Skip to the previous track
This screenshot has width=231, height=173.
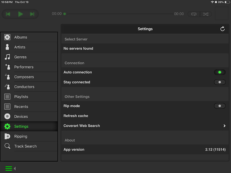click(x=8, y=14)
